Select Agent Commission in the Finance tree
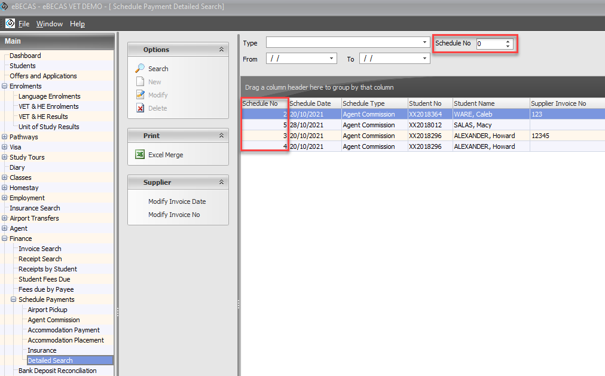Viewport: 605px width, 376px height. coord(54,320)
